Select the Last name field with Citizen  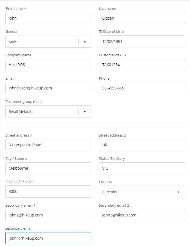142,18
